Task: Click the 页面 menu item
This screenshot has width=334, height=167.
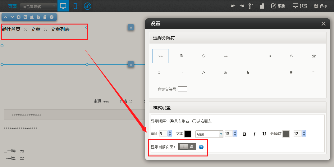Action: 12,6
